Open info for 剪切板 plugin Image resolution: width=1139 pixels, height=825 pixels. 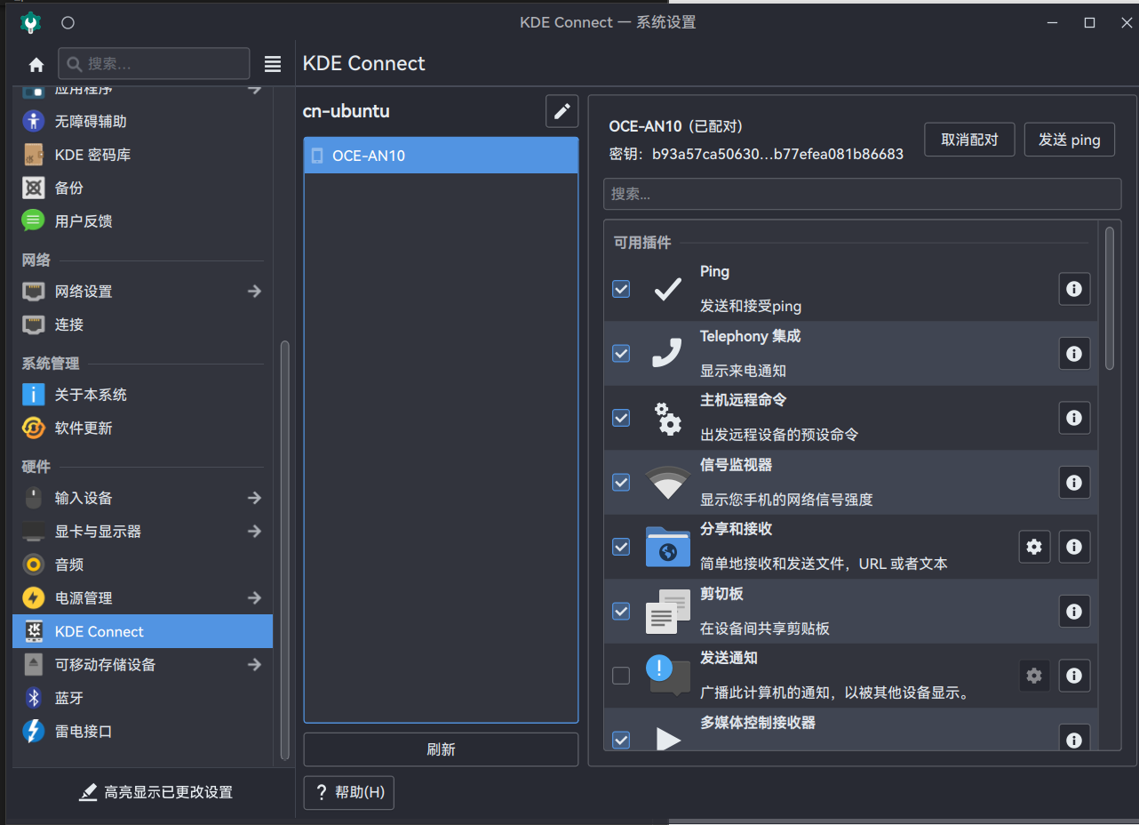click(1074, 611)
